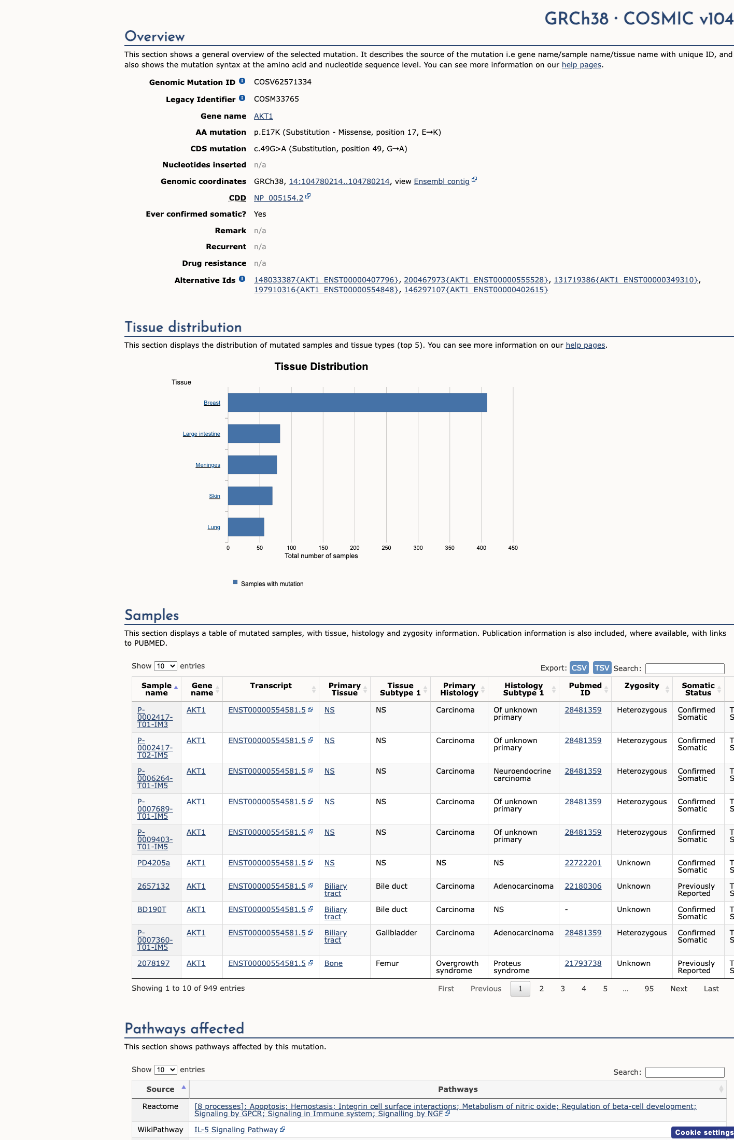Open sample P-0006264-T01-IM5 link
This screenshot has height=1140, width=734.
click(155, 778)
